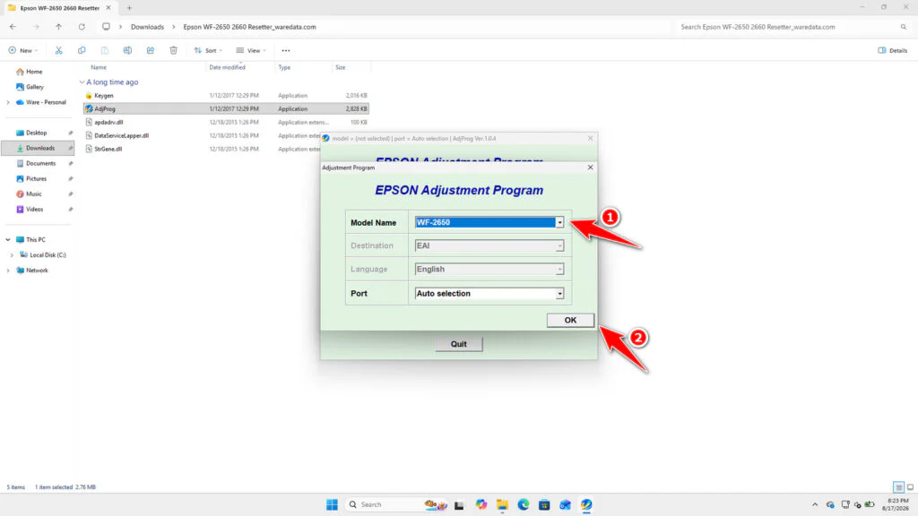The image size is (918, 516).
Task: Click the Rename icon in Explorer toolbar
Action: [127, 50]
